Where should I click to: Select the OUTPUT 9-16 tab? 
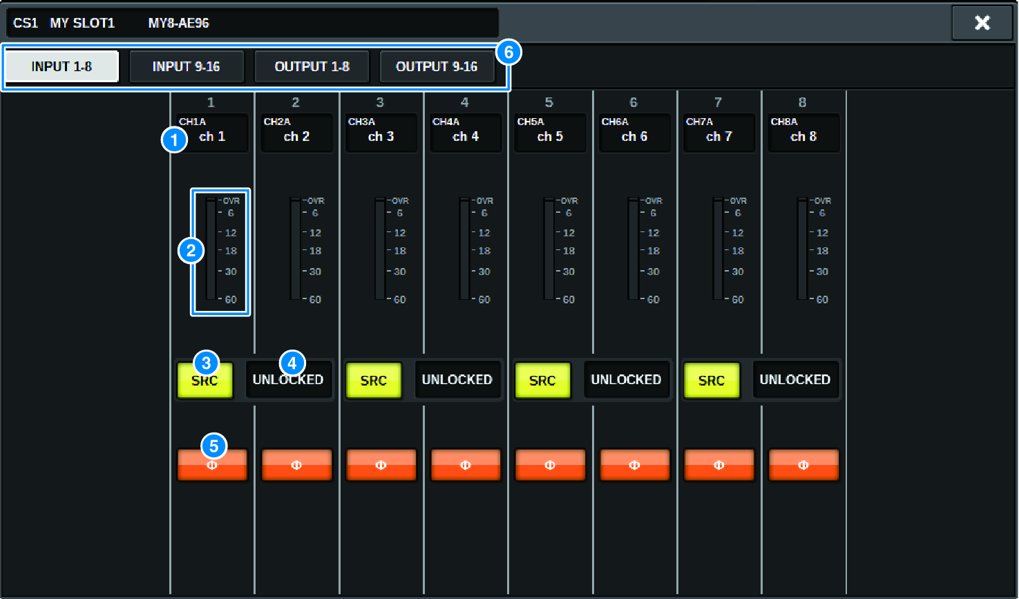click(x=437, y=66)
